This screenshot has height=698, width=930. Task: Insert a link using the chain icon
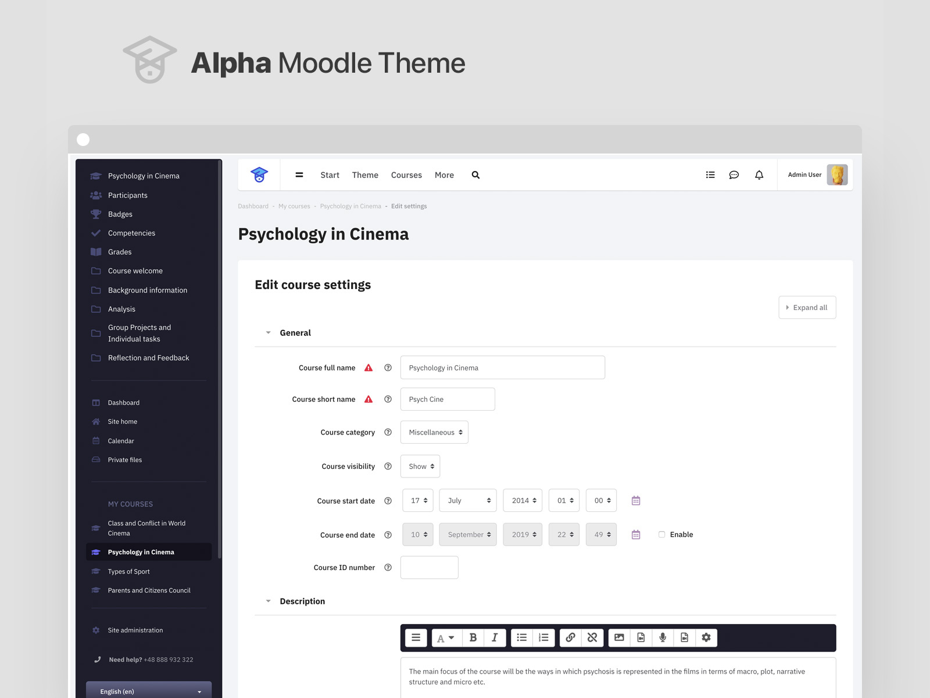tap(570, 638)
